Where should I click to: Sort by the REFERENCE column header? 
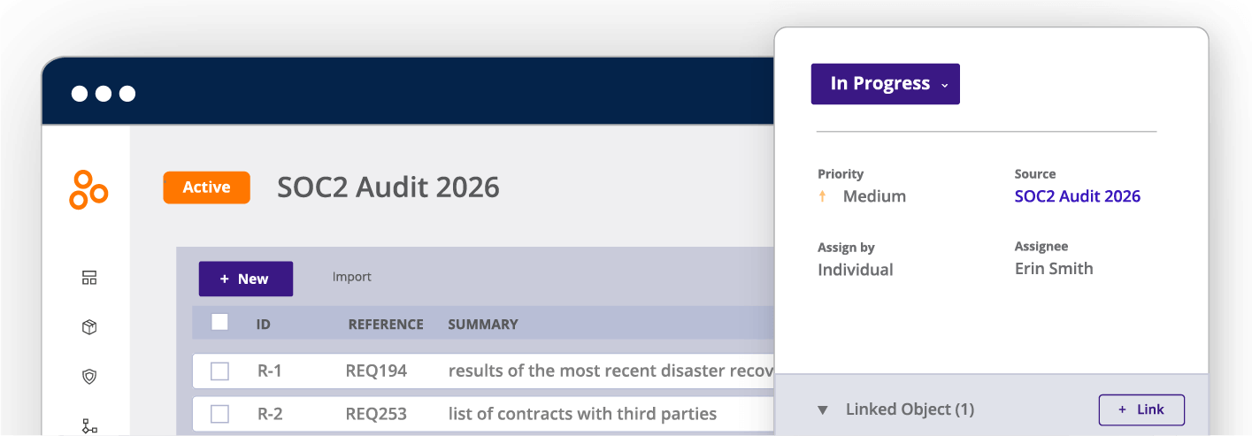[x=386, y=325]
